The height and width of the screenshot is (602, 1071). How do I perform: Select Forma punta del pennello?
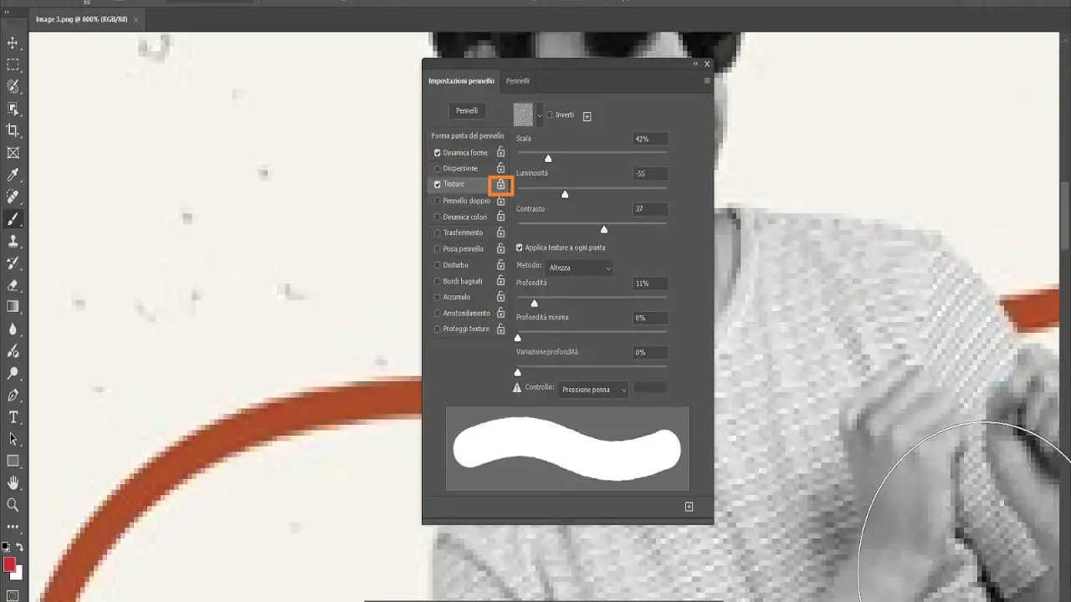click(468, 135)
